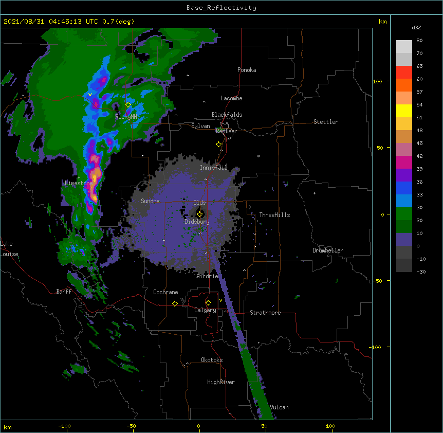Click the yellow radar site marker near Didsbury
The width and height of the screenshot is (443, 433).
point(199,214)
